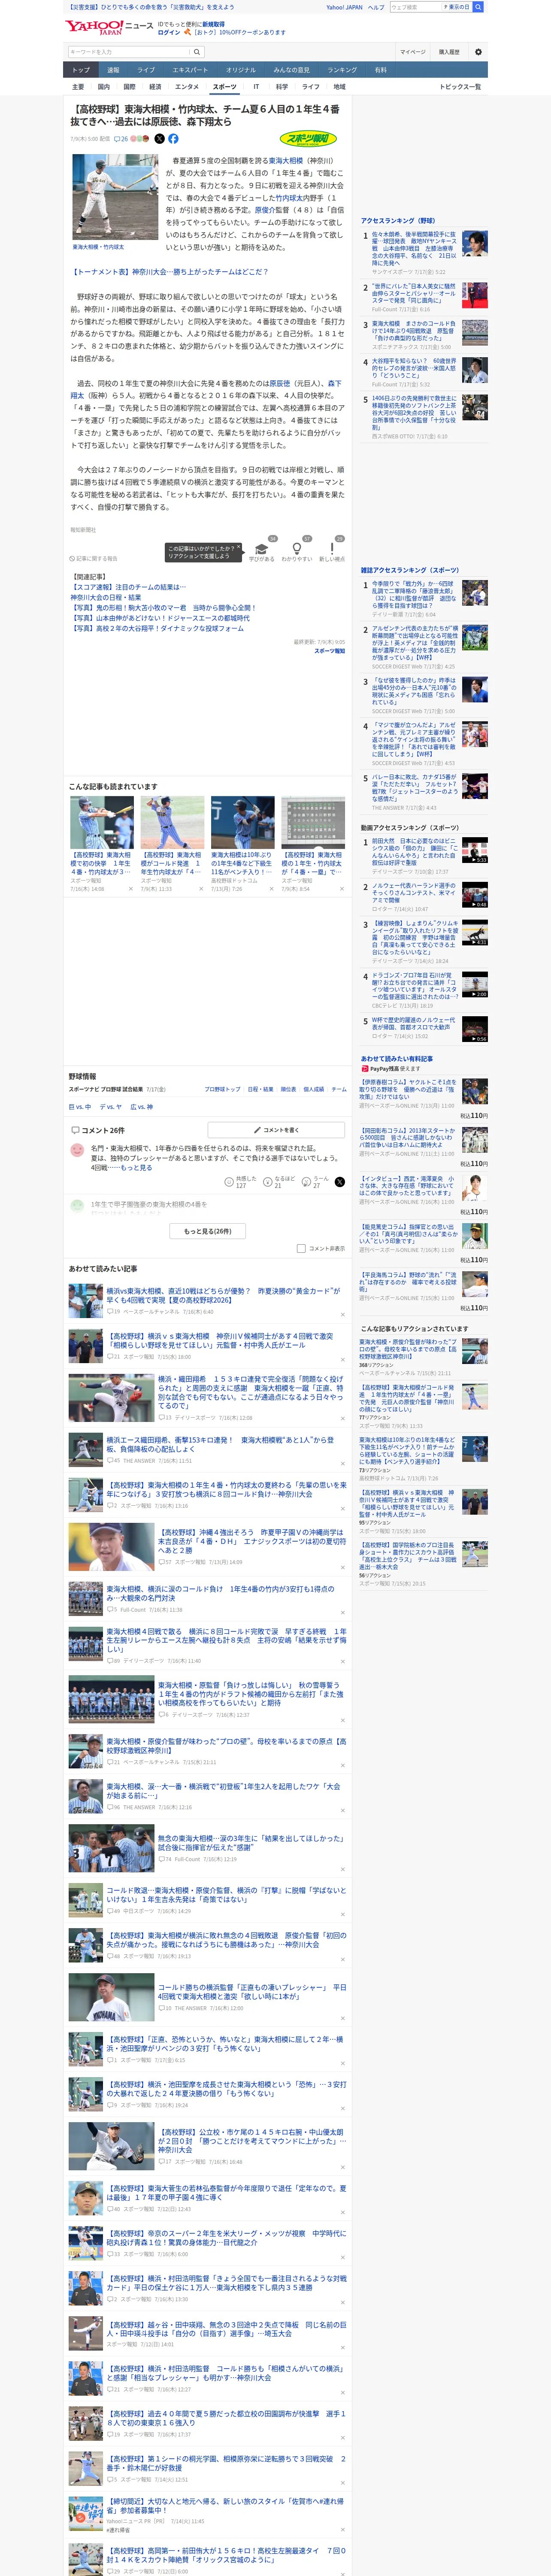This screenshot has height=2576, width=551.
Task: Open the 東京の日 dropdown in the top search
Action: tap(458, 7)
